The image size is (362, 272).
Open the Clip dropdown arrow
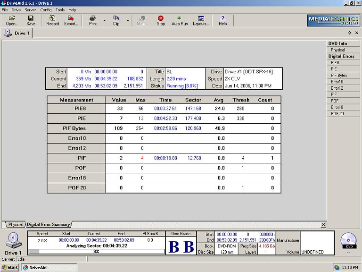click(128, 21)
